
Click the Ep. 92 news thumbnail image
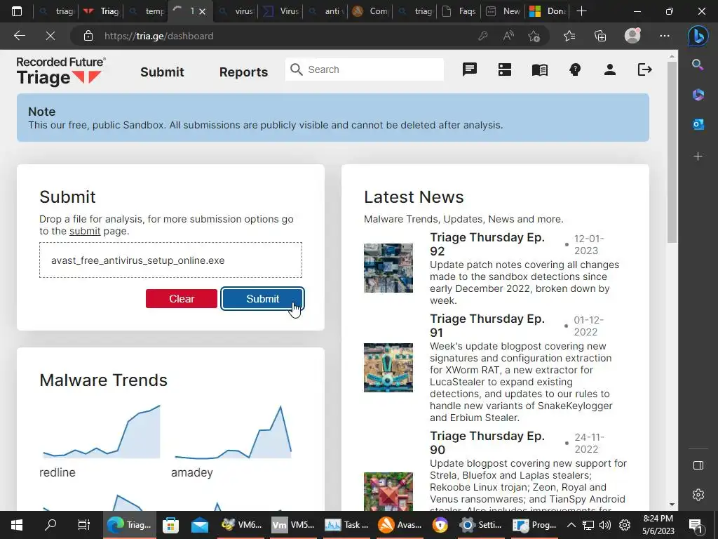[x=388, y=268]
